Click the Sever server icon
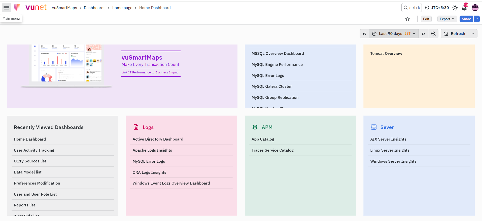The image size is (482, 221). pos(374,127)
